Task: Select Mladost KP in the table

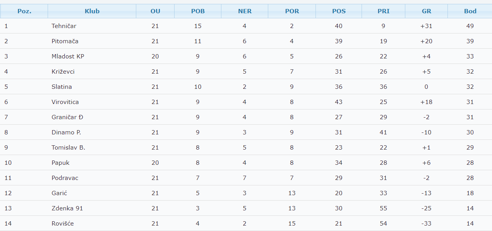Action: tap(68, 56)
